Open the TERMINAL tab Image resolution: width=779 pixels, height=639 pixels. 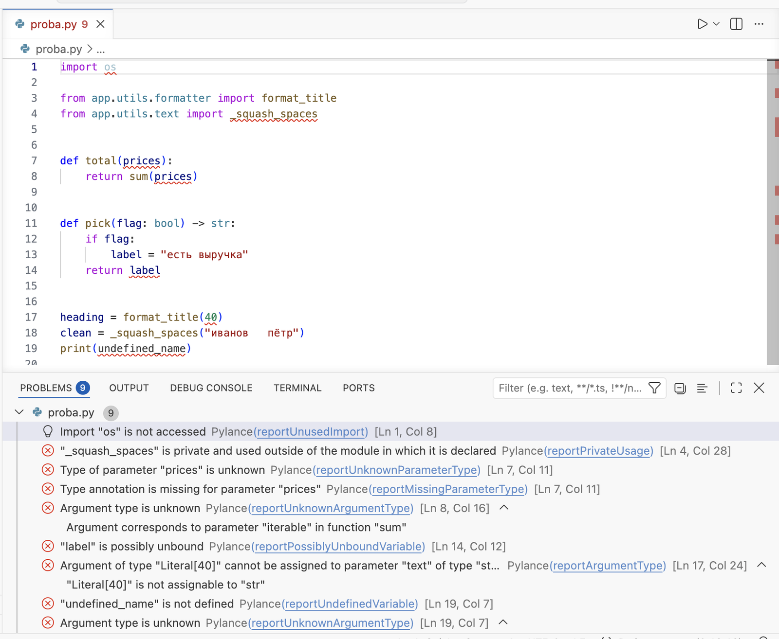click(x=297, y=388)
